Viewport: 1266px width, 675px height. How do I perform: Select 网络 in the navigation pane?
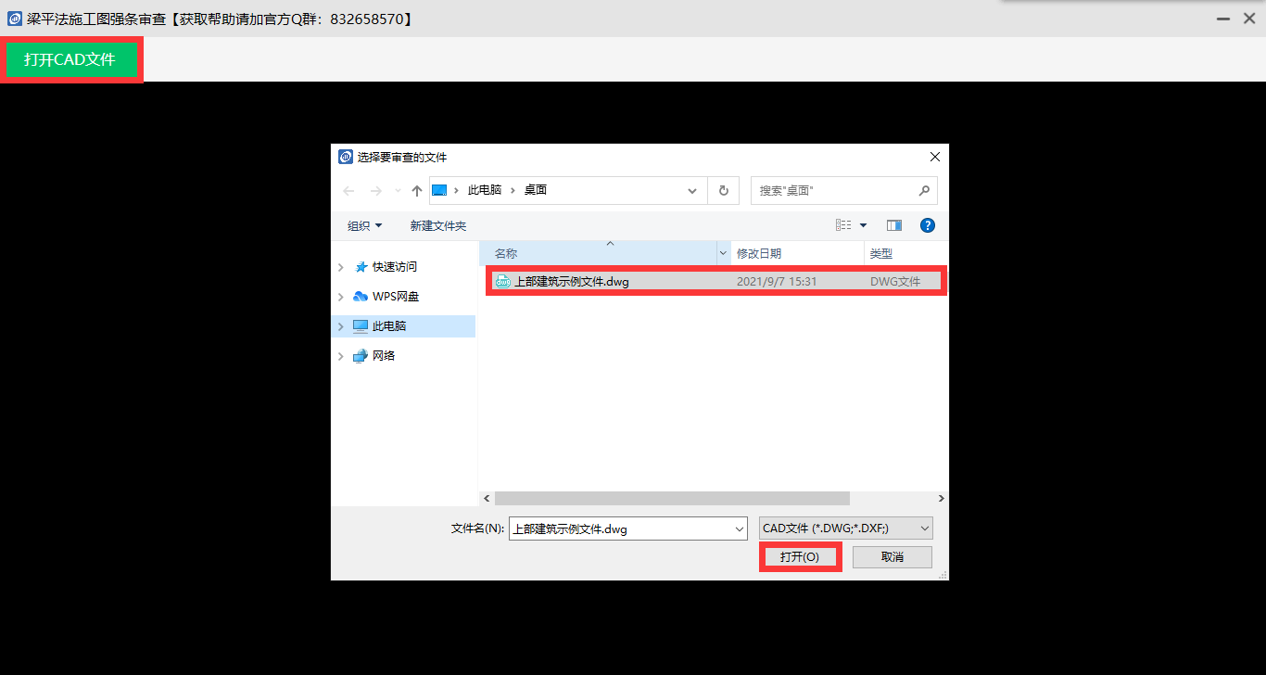pyautogui.click(x=384, y=356)
